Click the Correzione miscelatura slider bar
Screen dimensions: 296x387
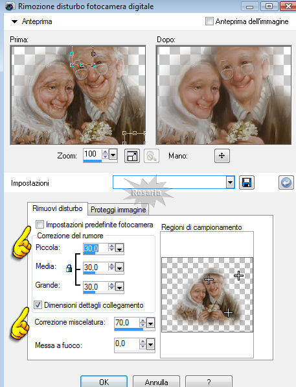pos(135,329)
